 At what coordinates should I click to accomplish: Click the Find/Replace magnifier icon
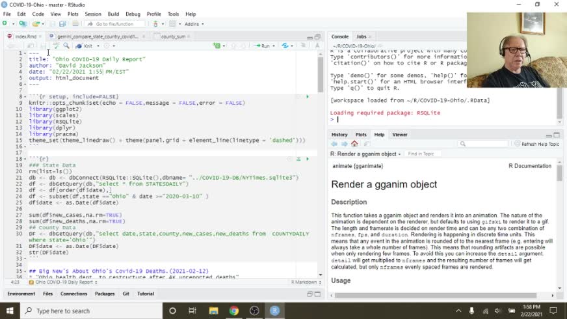click(x=66, y=46)
